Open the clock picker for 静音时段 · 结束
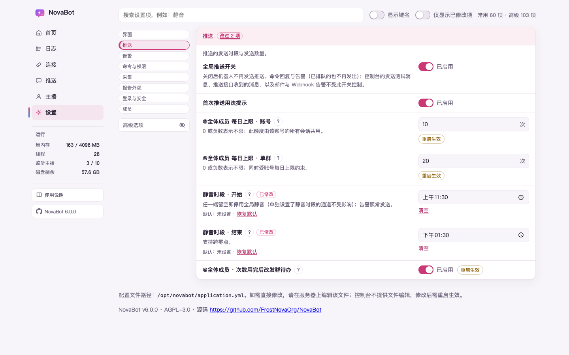The image size is (569, 355). 521,235
